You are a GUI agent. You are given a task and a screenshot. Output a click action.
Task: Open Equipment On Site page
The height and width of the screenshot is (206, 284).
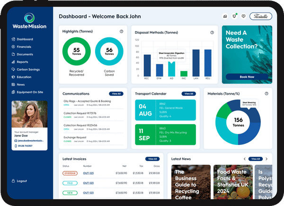tap(30, 92)
